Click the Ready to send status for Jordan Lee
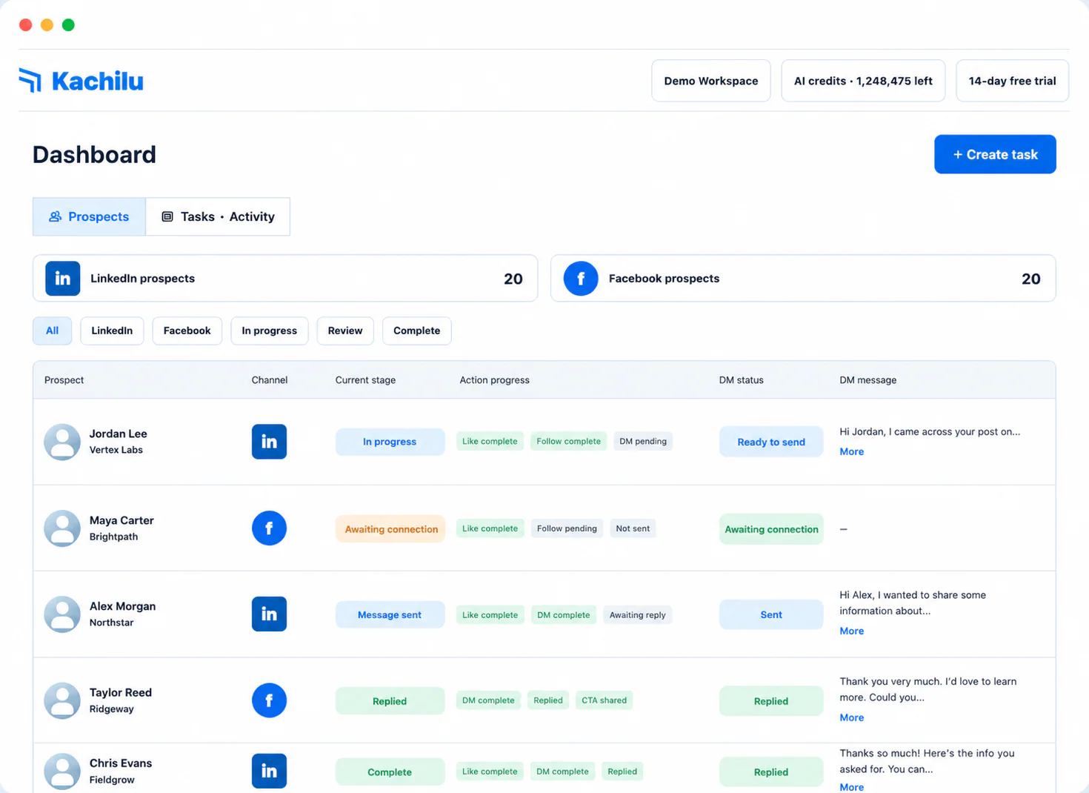 [771, 442]
